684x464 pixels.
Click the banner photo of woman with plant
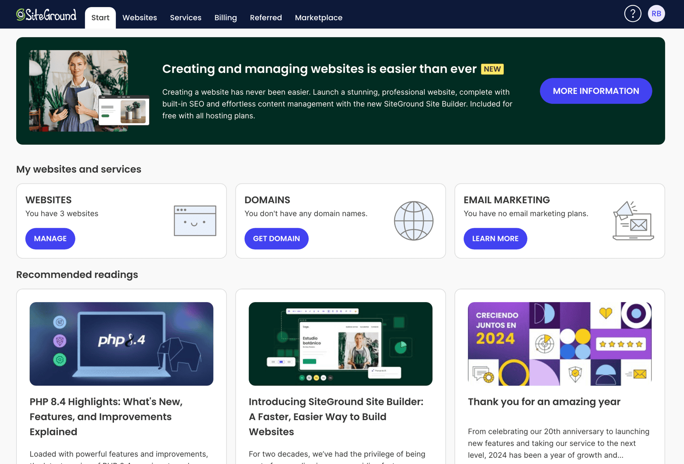89,91
